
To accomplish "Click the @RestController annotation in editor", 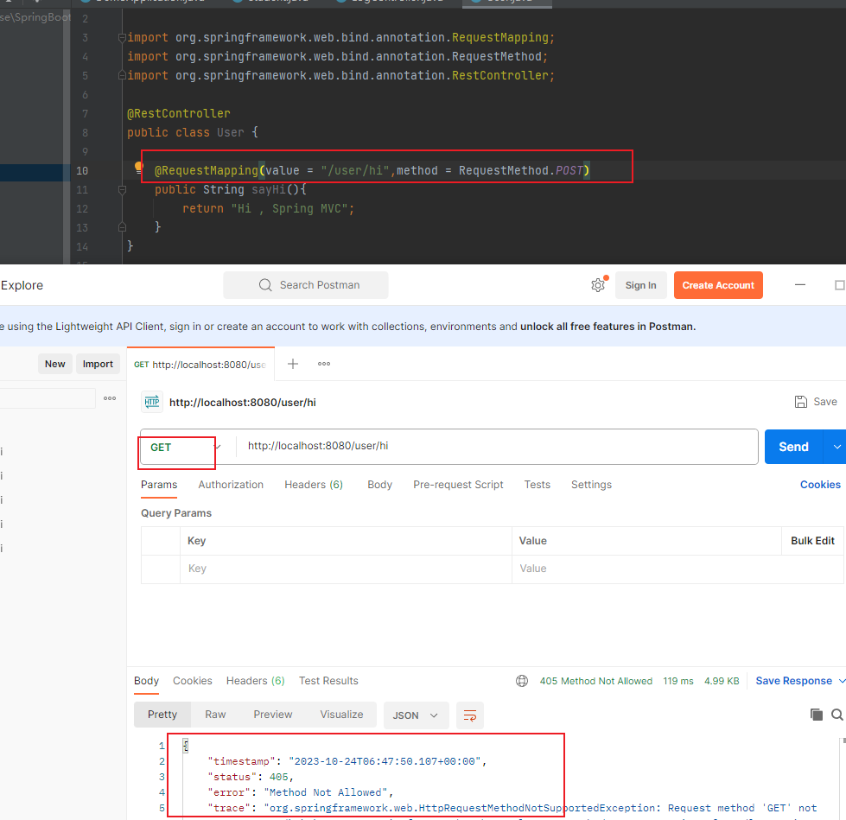I will point(179,113).
